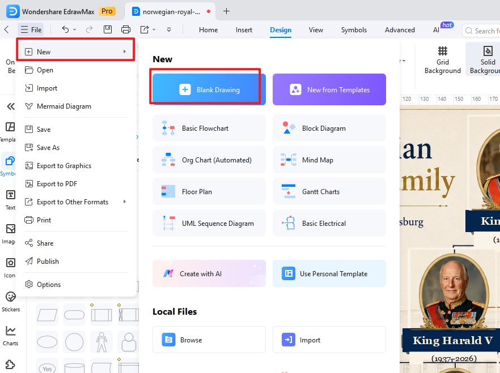The height and width of the screenshot is (373, 500).
Task: Click the export share icon in toolbar
Action: tap(145, 29)
